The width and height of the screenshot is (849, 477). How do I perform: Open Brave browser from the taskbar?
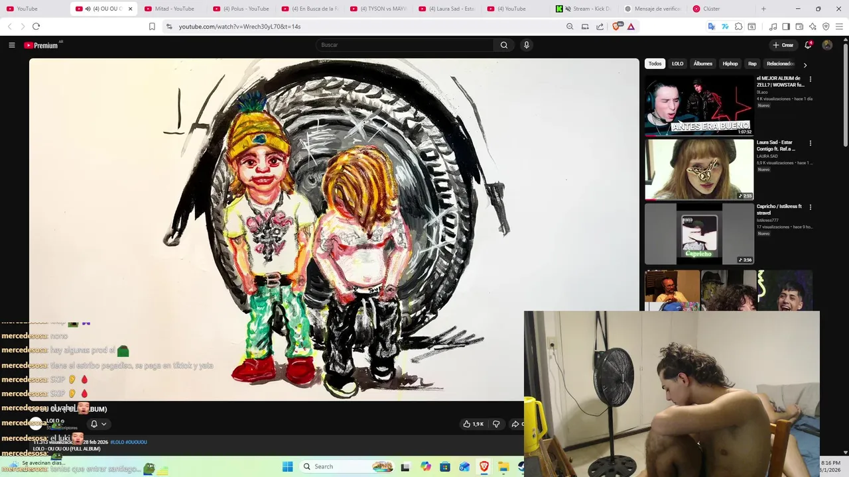click(484, 466)
